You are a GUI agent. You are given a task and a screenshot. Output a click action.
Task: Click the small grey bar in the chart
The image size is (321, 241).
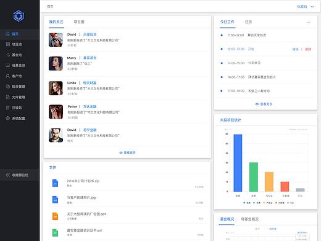(300, 190)
